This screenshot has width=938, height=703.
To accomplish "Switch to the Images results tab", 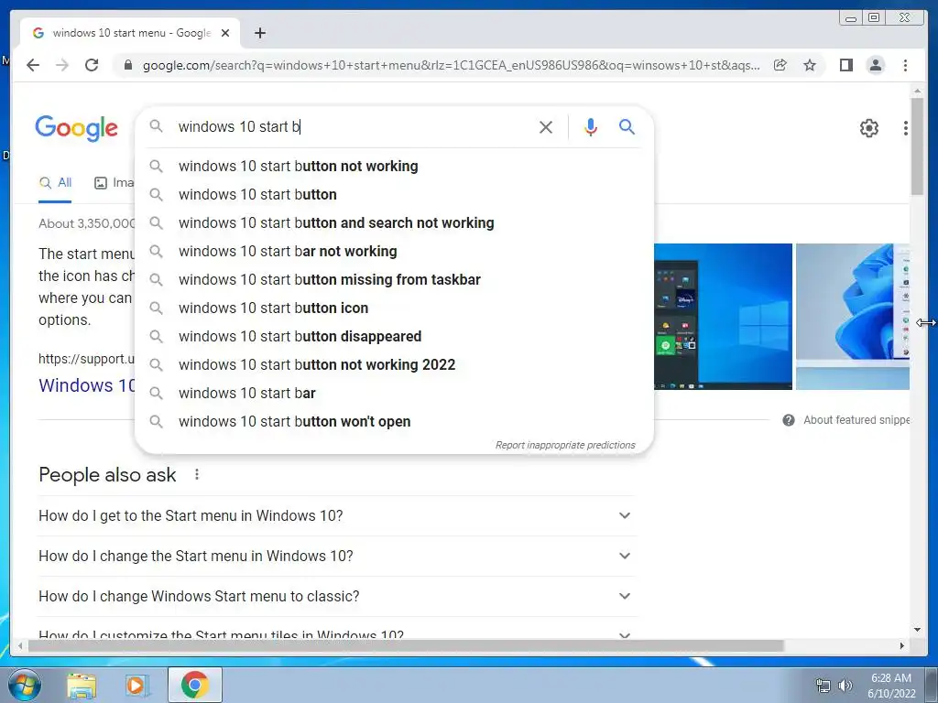I will [115, 183].
